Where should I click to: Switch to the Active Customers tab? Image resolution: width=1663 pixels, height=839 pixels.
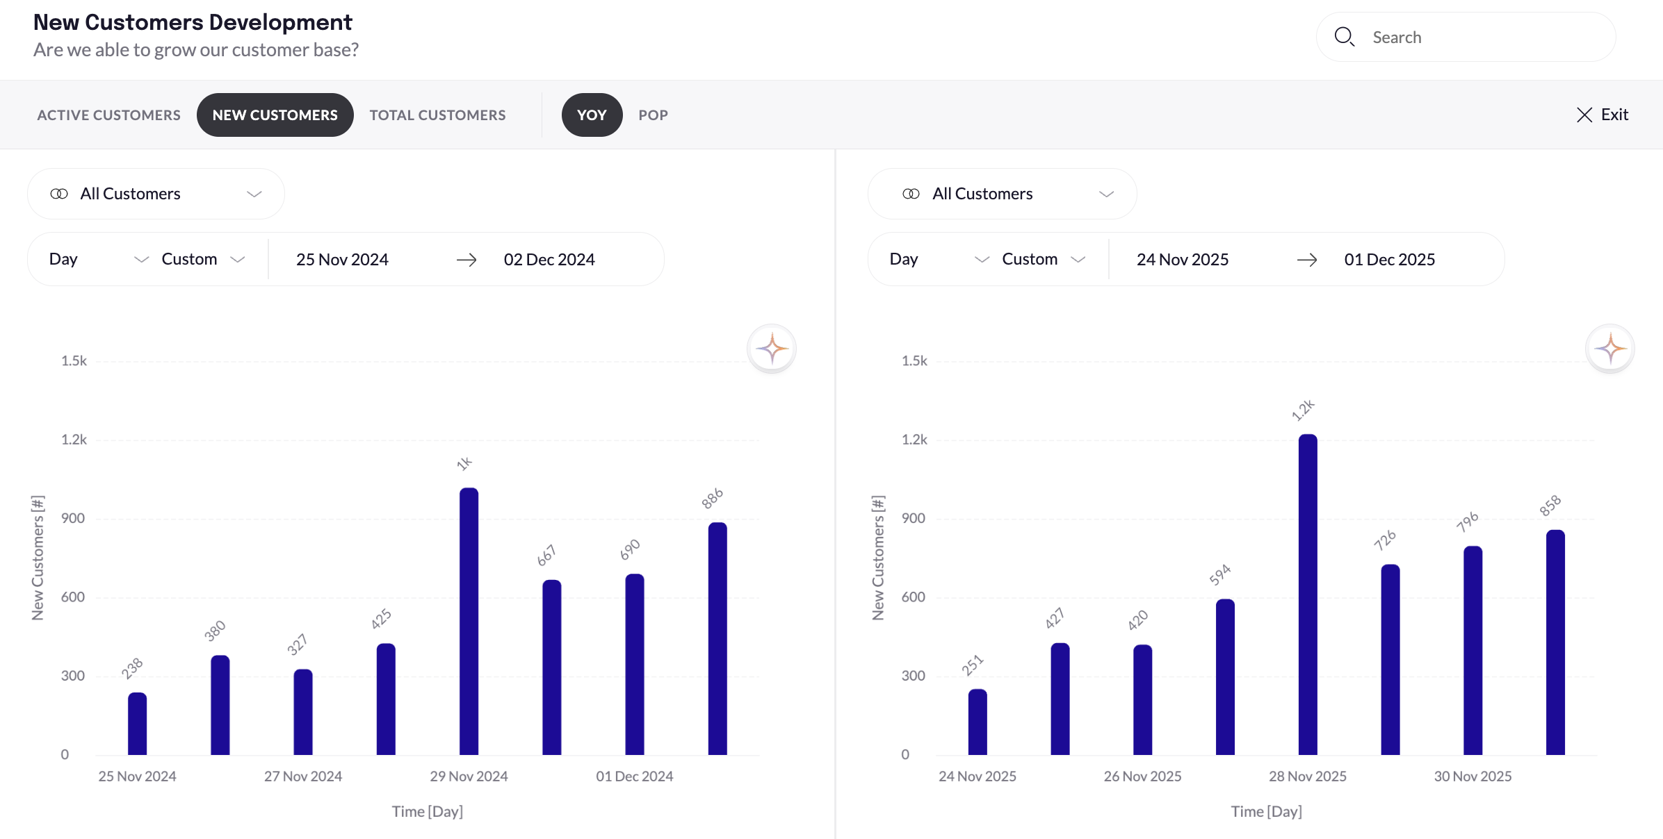(x=109, y=115)
